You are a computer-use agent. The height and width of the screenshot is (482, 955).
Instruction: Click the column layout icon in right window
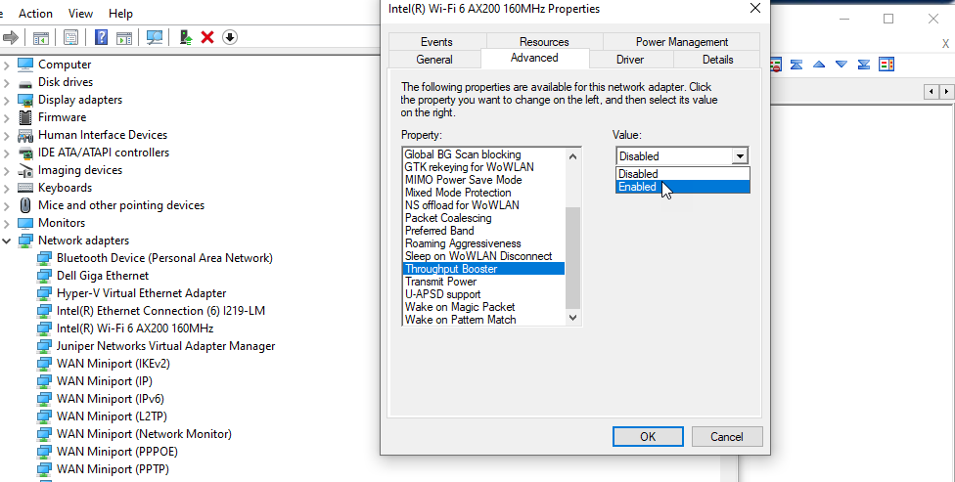click(887, 65)
